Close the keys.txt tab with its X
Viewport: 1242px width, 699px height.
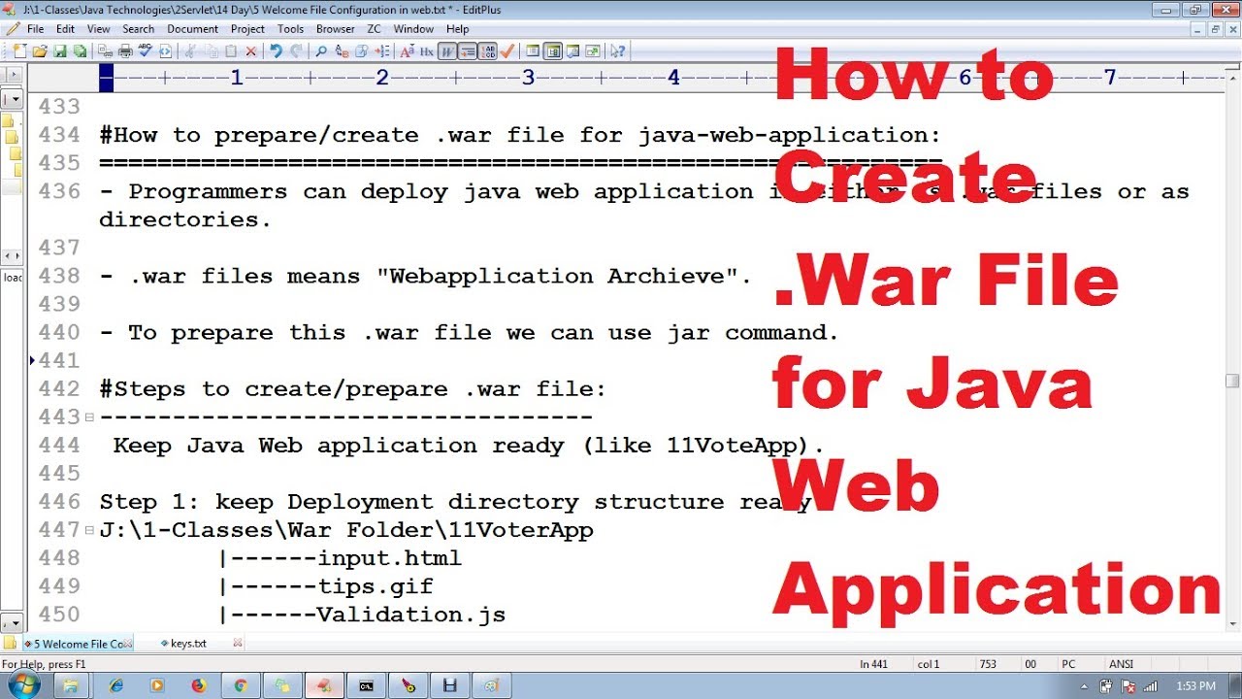(x=238, y=643)
